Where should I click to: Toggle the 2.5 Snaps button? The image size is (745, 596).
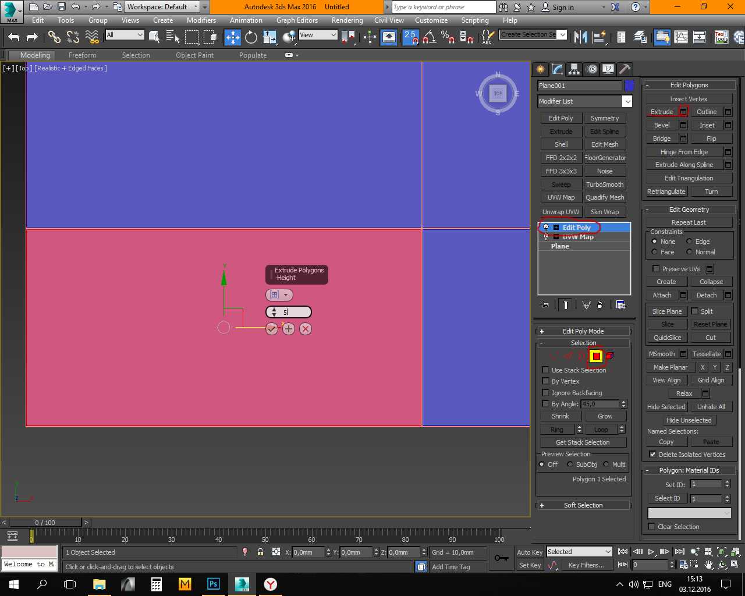(410, 37)
